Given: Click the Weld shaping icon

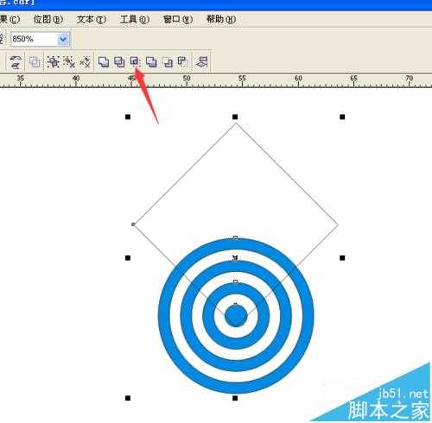Looking at the screenshot, I should point(104,61).
